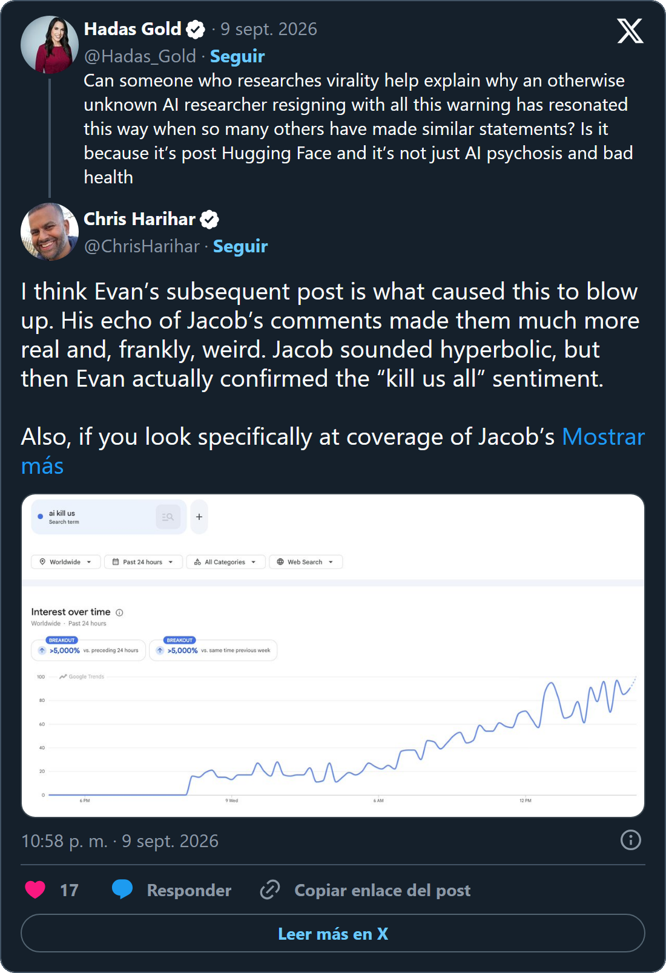Follow Hadas Gold via Seguir link
This screenshot has height=973, width=666.
tap(237, 56)
